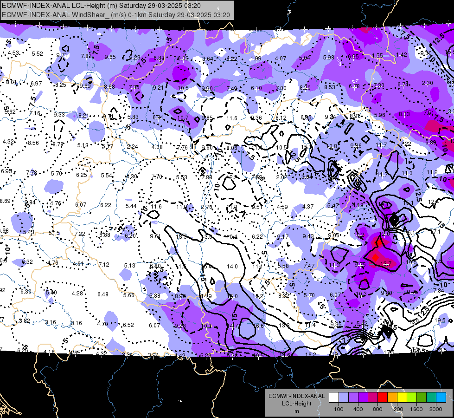Click the map value '6.52'
Viewport: 454px width, 418px height.
tap(128, 325)
